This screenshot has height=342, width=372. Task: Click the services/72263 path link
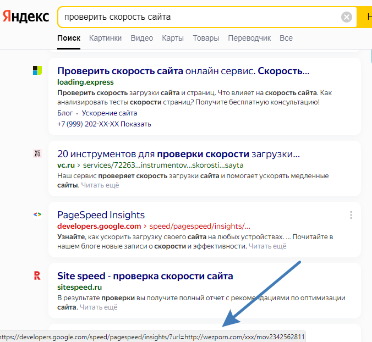(x=163, y=165)
